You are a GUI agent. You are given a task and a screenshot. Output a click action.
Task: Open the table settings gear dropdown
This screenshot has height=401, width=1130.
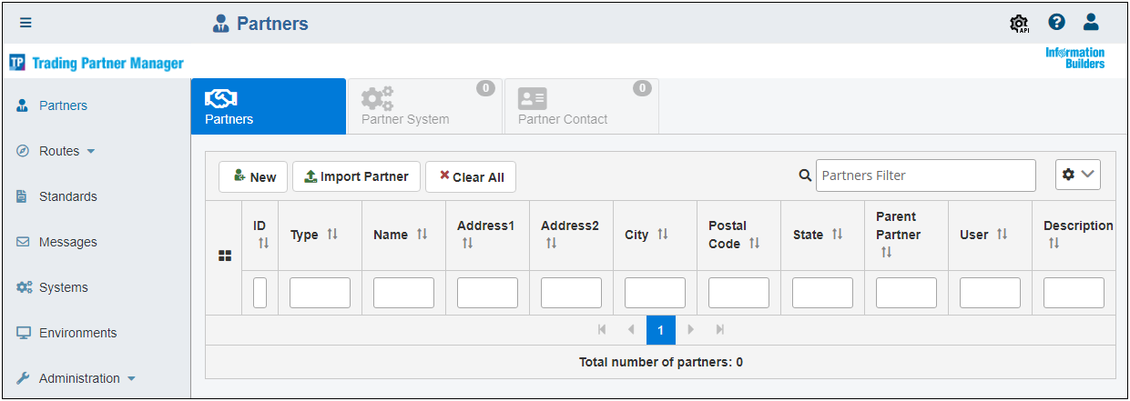pos(1078,175)
